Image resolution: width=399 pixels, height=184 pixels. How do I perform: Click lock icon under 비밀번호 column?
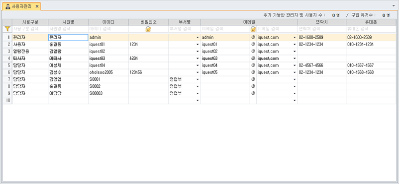148,29
